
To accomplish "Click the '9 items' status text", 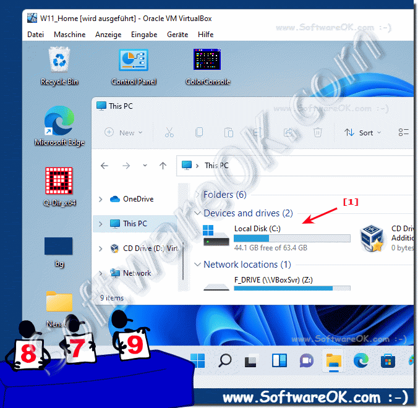I will point(112,298).
